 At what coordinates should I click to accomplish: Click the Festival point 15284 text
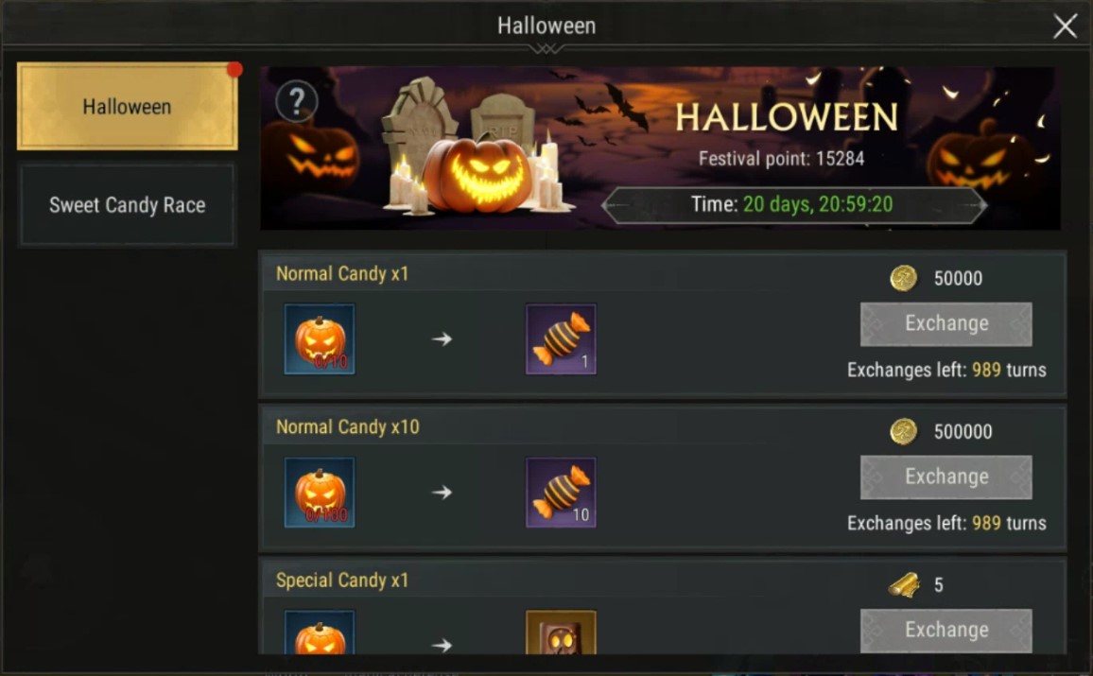(x=781, y=159)
